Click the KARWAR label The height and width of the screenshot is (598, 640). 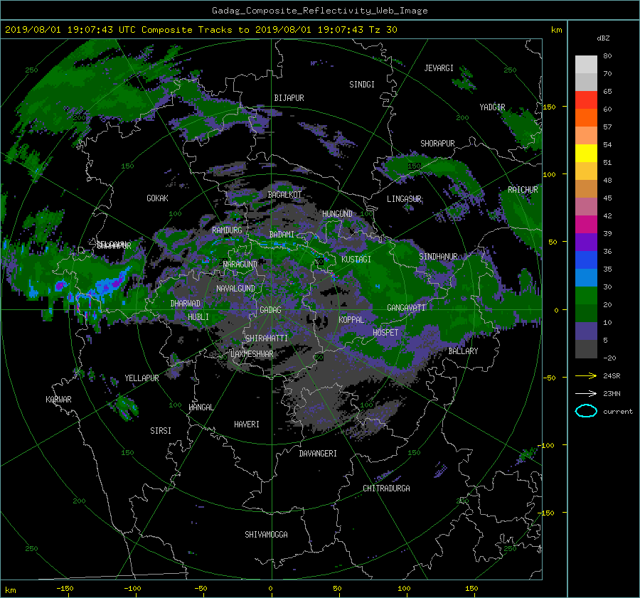pyautogui.click(x=58, y=399)
